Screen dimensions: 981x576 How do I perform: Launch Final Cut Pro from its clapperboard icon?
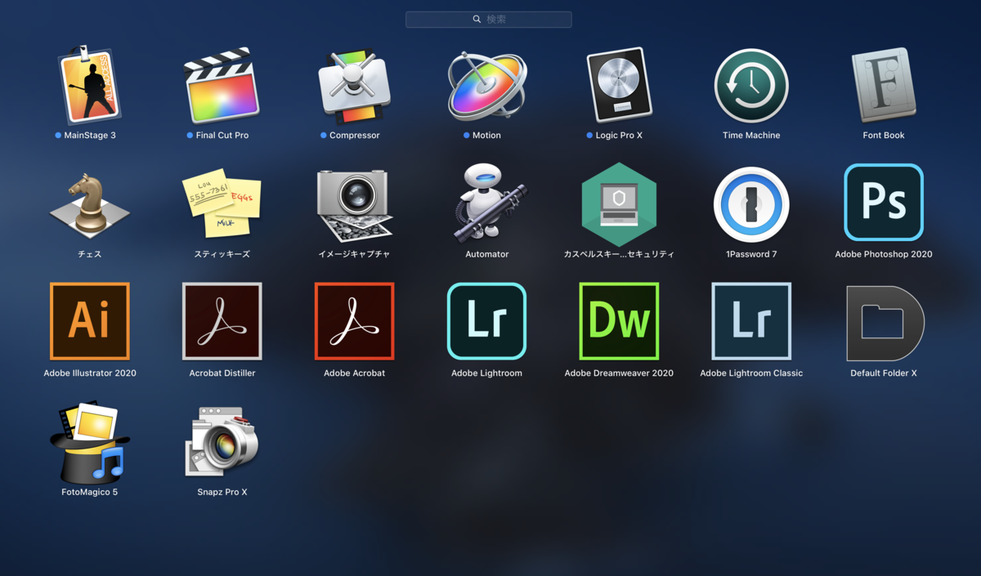point(222,86)
